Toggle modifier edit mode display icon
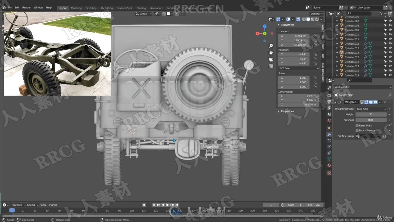This screenshot has width=394, height=222. coord(367,102)
